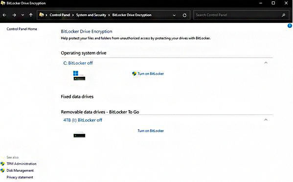Turn on BitLocker for 4TB drive
The width and height of the screenshot is (293, 182).
click(151, 131)
